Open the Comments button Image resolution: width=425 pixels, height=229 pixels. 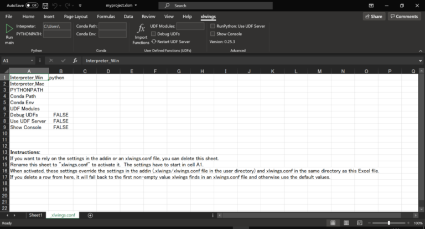coord(404,16)
